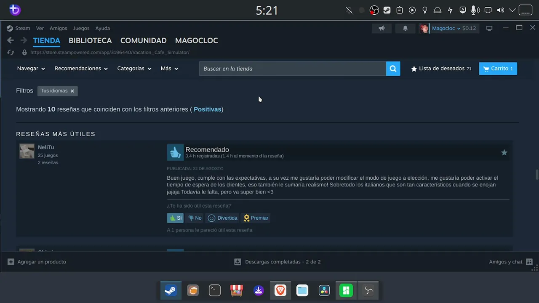This screenshot has height=303, width=539.
Task: Click the Positivas filter link
Action: point(208,109)
